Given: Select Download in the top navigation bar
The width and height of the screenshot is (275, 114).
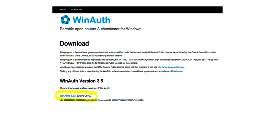Looking at the screenshot, I should tap(76, 10).
